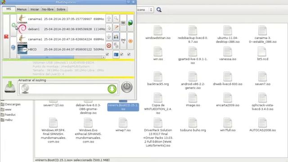
Task: Select the first canaima1 698Mio entry
Action: [61, 19]
